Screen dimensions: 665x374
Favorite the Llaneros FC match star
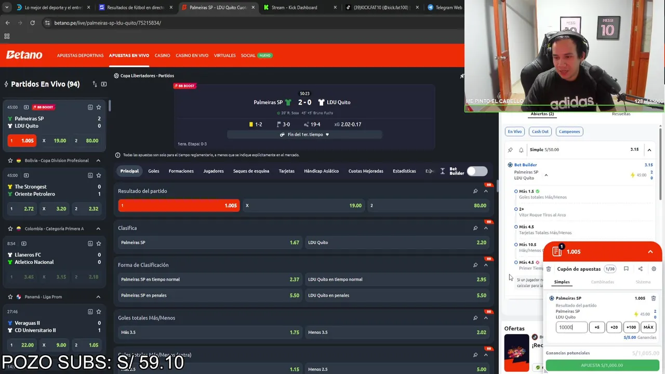point(98,243)
